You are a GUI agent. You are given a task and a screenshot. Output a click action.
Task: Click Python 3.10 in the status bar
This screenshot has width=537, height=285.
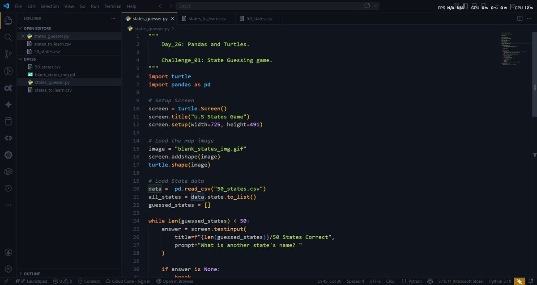point(500,281)
